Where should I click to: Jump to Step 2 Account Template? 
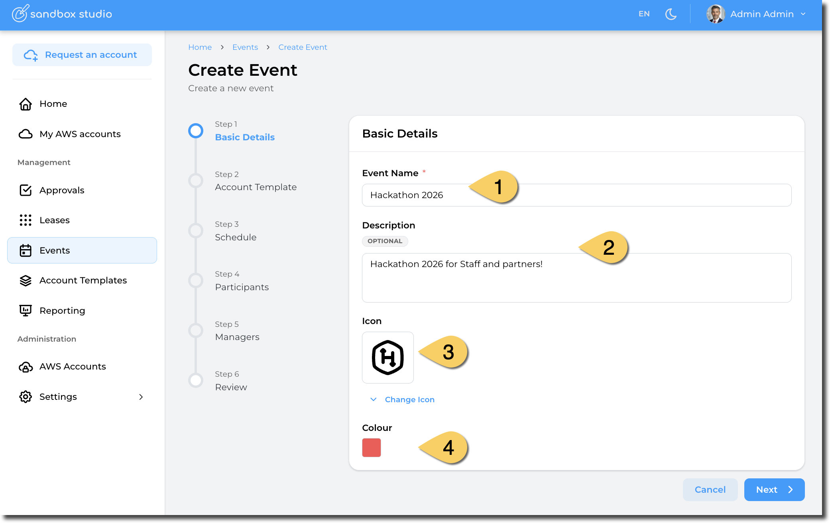point(256,187)
